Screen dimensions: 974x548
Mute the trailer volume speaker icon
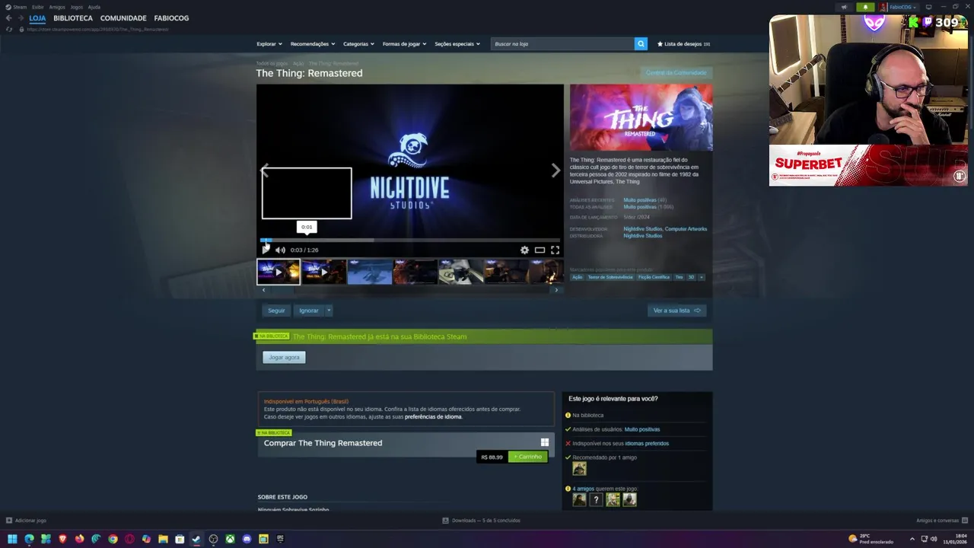(x=280, y=250)
